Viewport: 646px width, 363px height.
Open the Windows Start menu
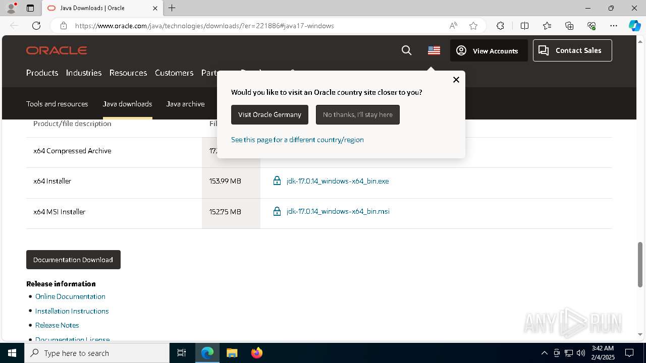[x=12, y=353]
